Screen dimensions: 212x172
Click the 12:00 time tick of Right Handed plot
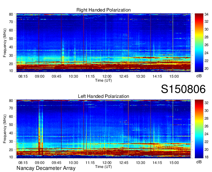pos(107,76)
